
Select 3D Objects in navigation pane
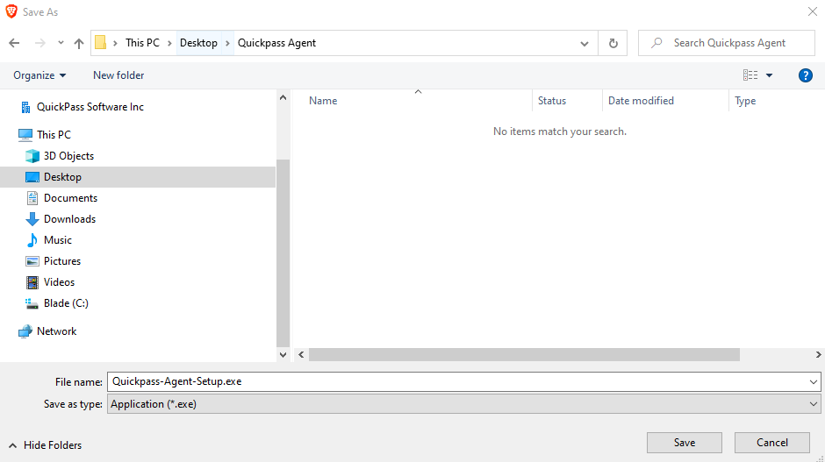tap(68, 156)
